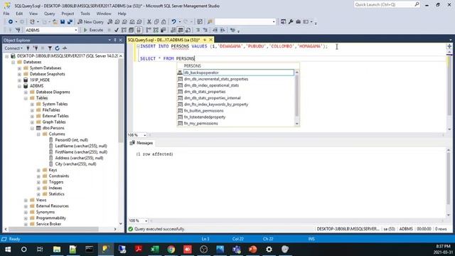Click Object Explorer filter funnel icon
The height and width of the screenshot is (256, 455).
coord(50,48)
